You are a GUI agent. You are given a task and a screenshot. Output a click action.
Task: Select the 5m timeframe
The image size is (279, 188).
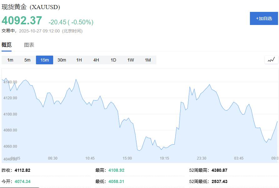28,60
